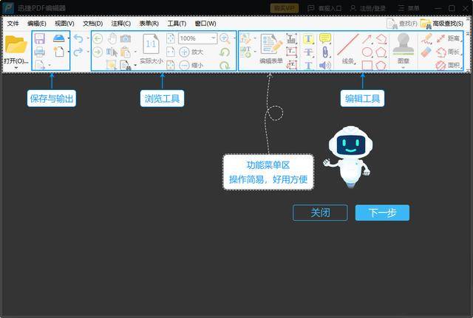473x318 pixels.
Task: Select the Stamp (图章) tool
Action: [x=403, y=46]
